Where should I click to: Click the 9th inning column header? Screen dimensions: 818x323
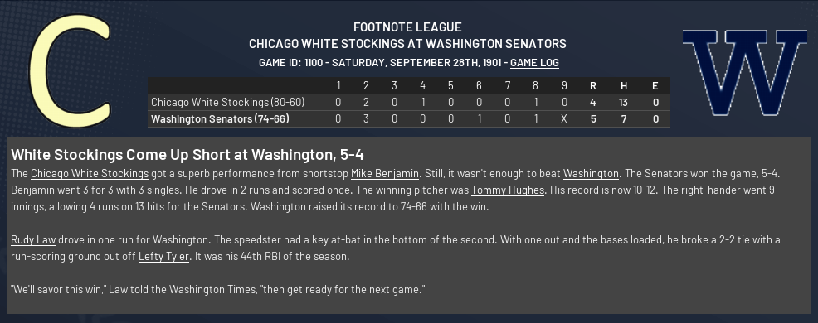(563, 86)
